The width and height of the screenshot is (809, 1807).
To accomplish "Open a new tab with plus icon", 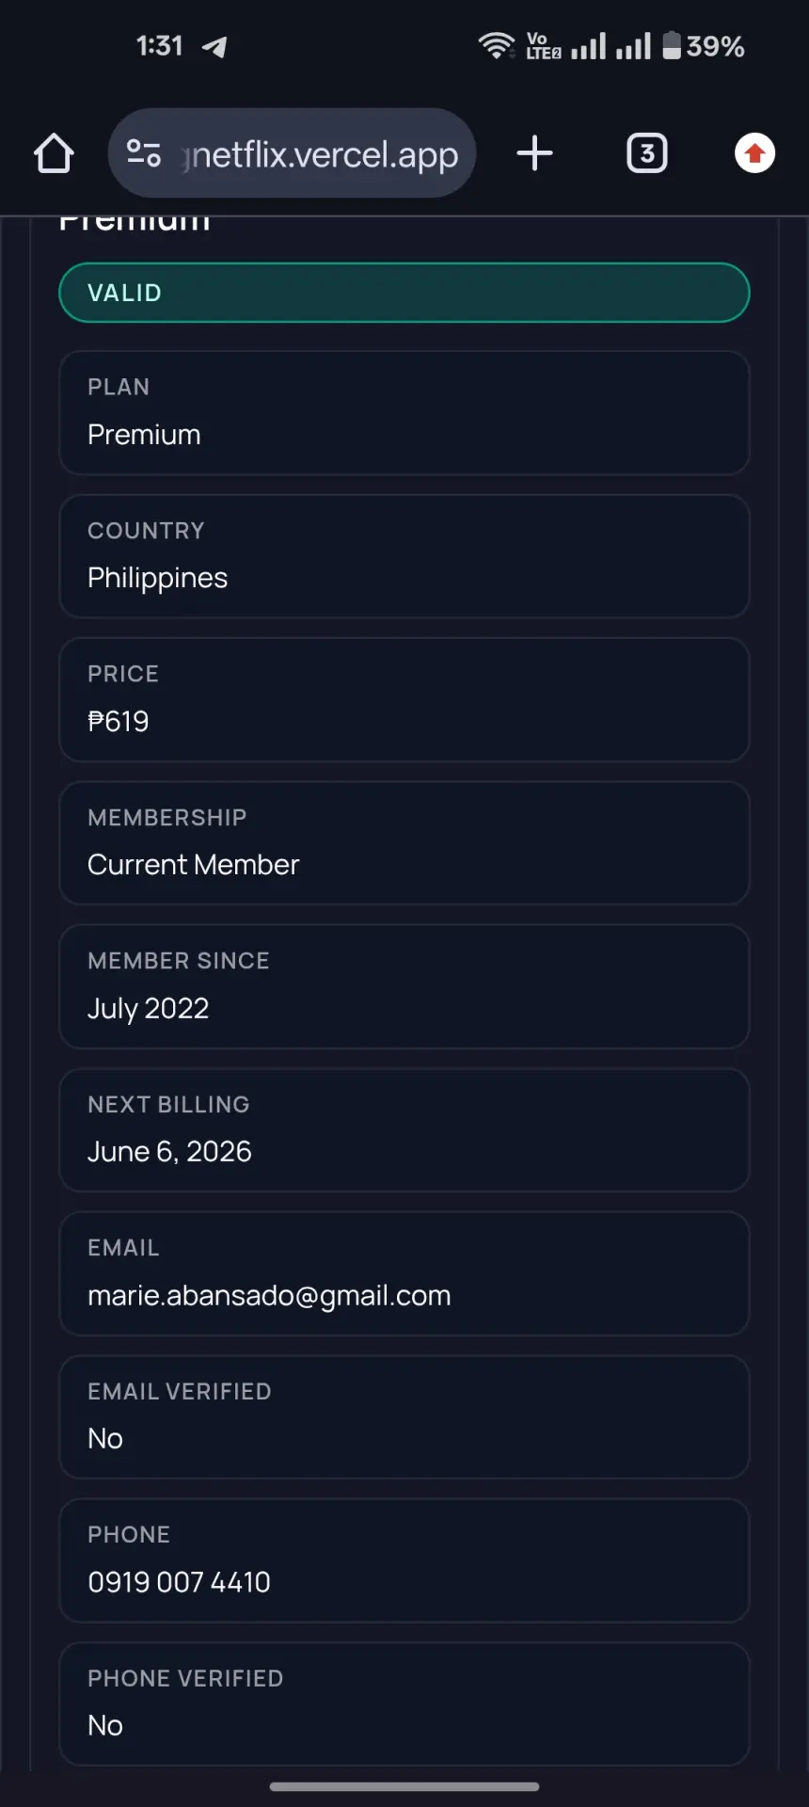I will 534,152.
